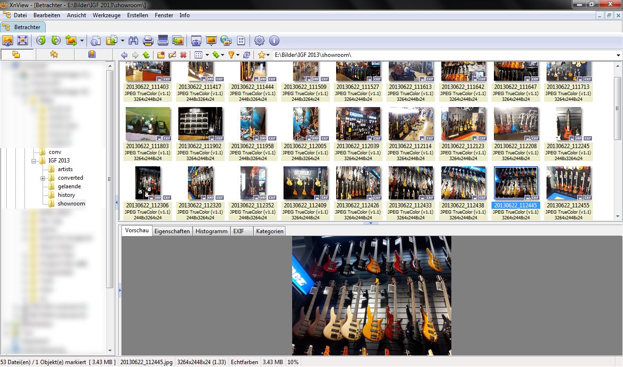Select thumbnail 20130622_111803

(x=147, y=134)
